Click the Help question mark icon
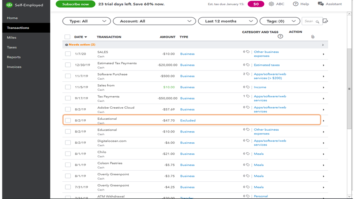Image resolution: width=355 pixels, height=199 pixels. pos(295,4)
